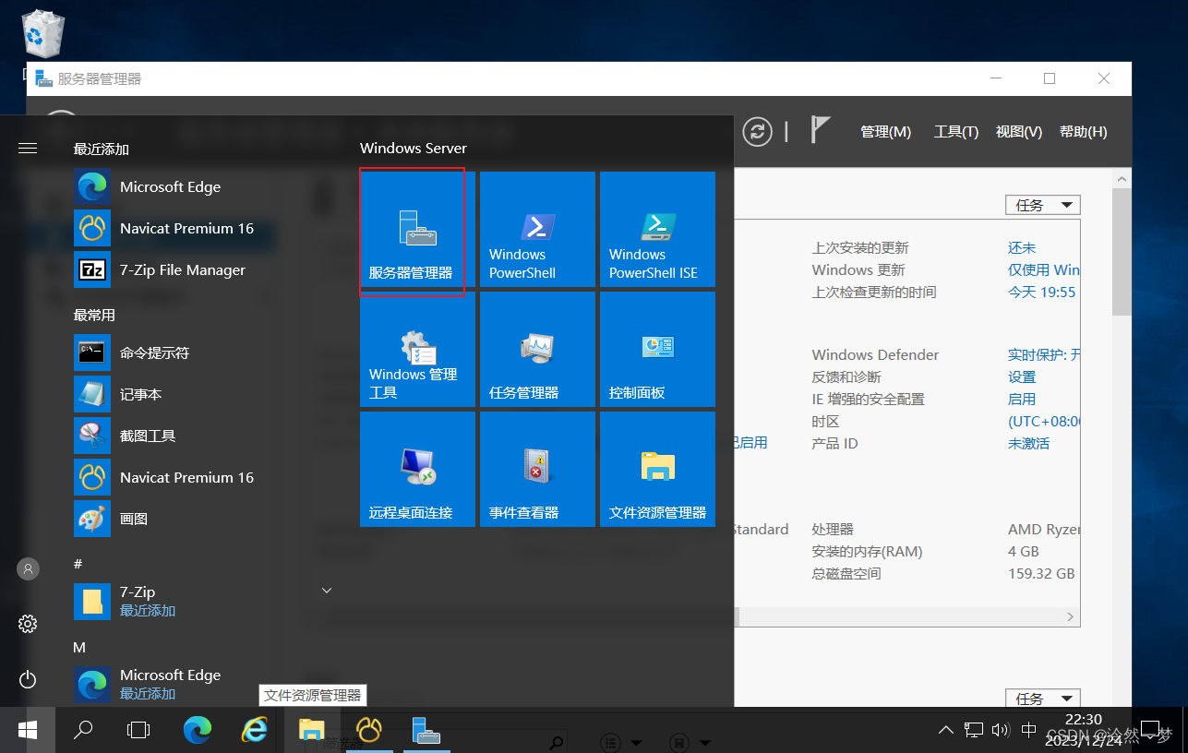Open 任务管理器 from the tile grid
The image size is (1188, 753).
point(537,349)
